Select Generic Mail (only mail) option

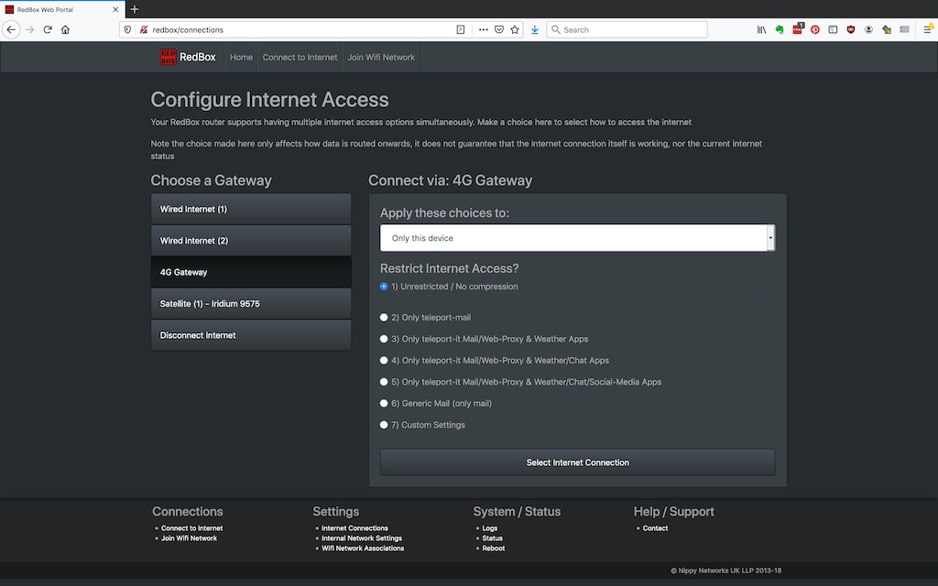(x=384, y=404)
